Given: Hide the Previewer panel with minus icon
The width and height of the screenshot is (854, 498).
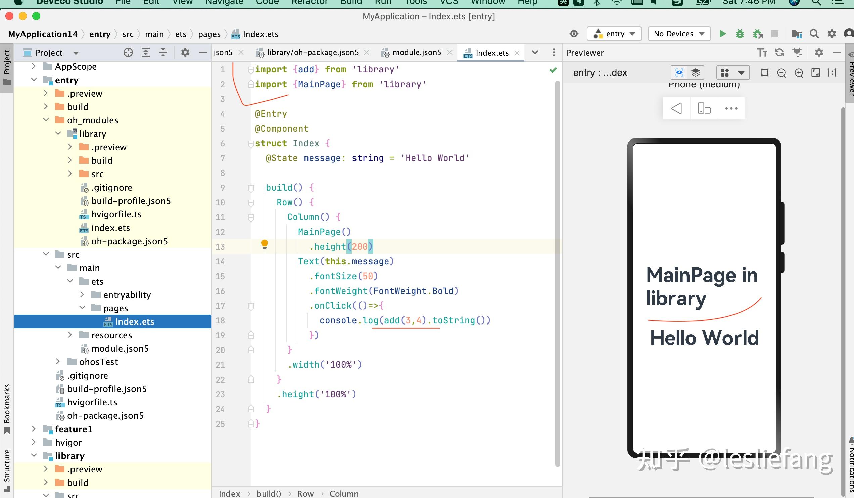Looking at the screenshot, I should point(836,52).
